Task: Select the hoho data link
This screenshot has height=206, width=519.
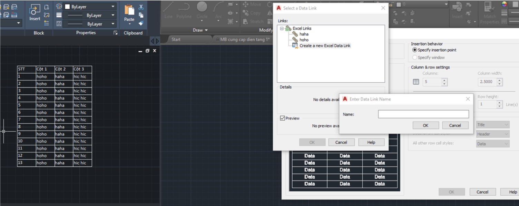Action: tap(304, 40)
